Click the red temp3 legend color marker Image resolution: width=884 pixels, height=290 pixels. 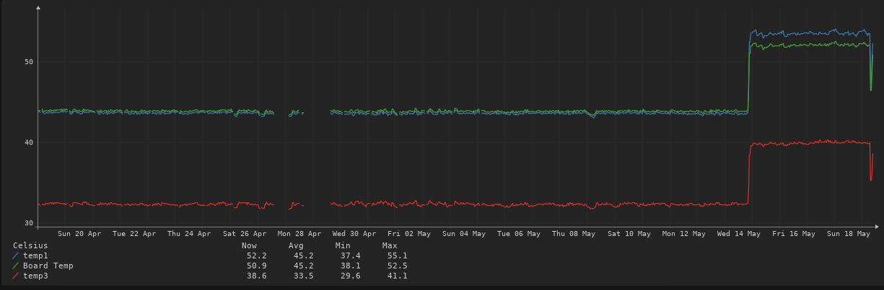pyautogui.click(x=17, y=276)
